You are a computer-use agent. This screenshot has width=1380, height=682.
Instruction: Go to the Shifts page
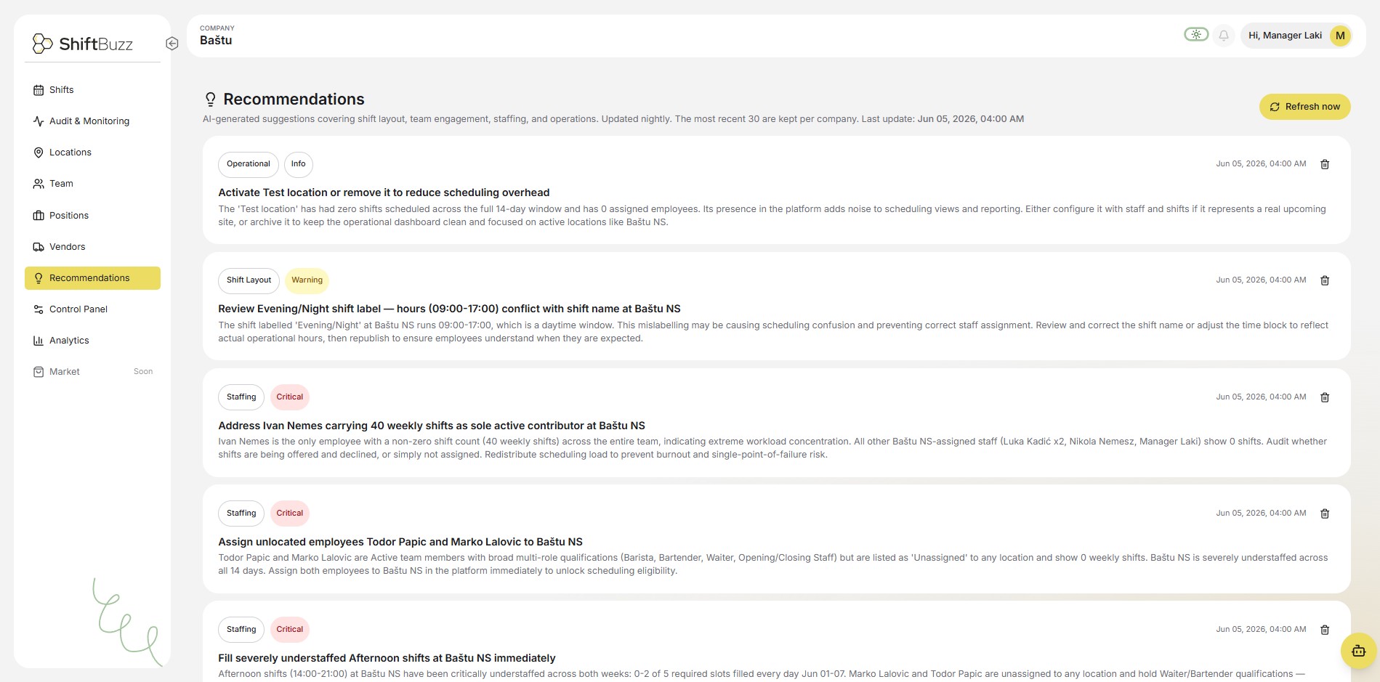tap(92, 90)
